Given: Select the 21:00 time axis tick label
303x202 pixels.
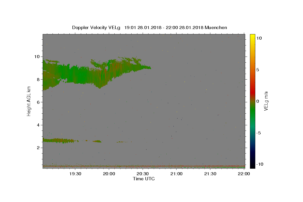Looking at the screenshot, I should click(x=176, y=174).
